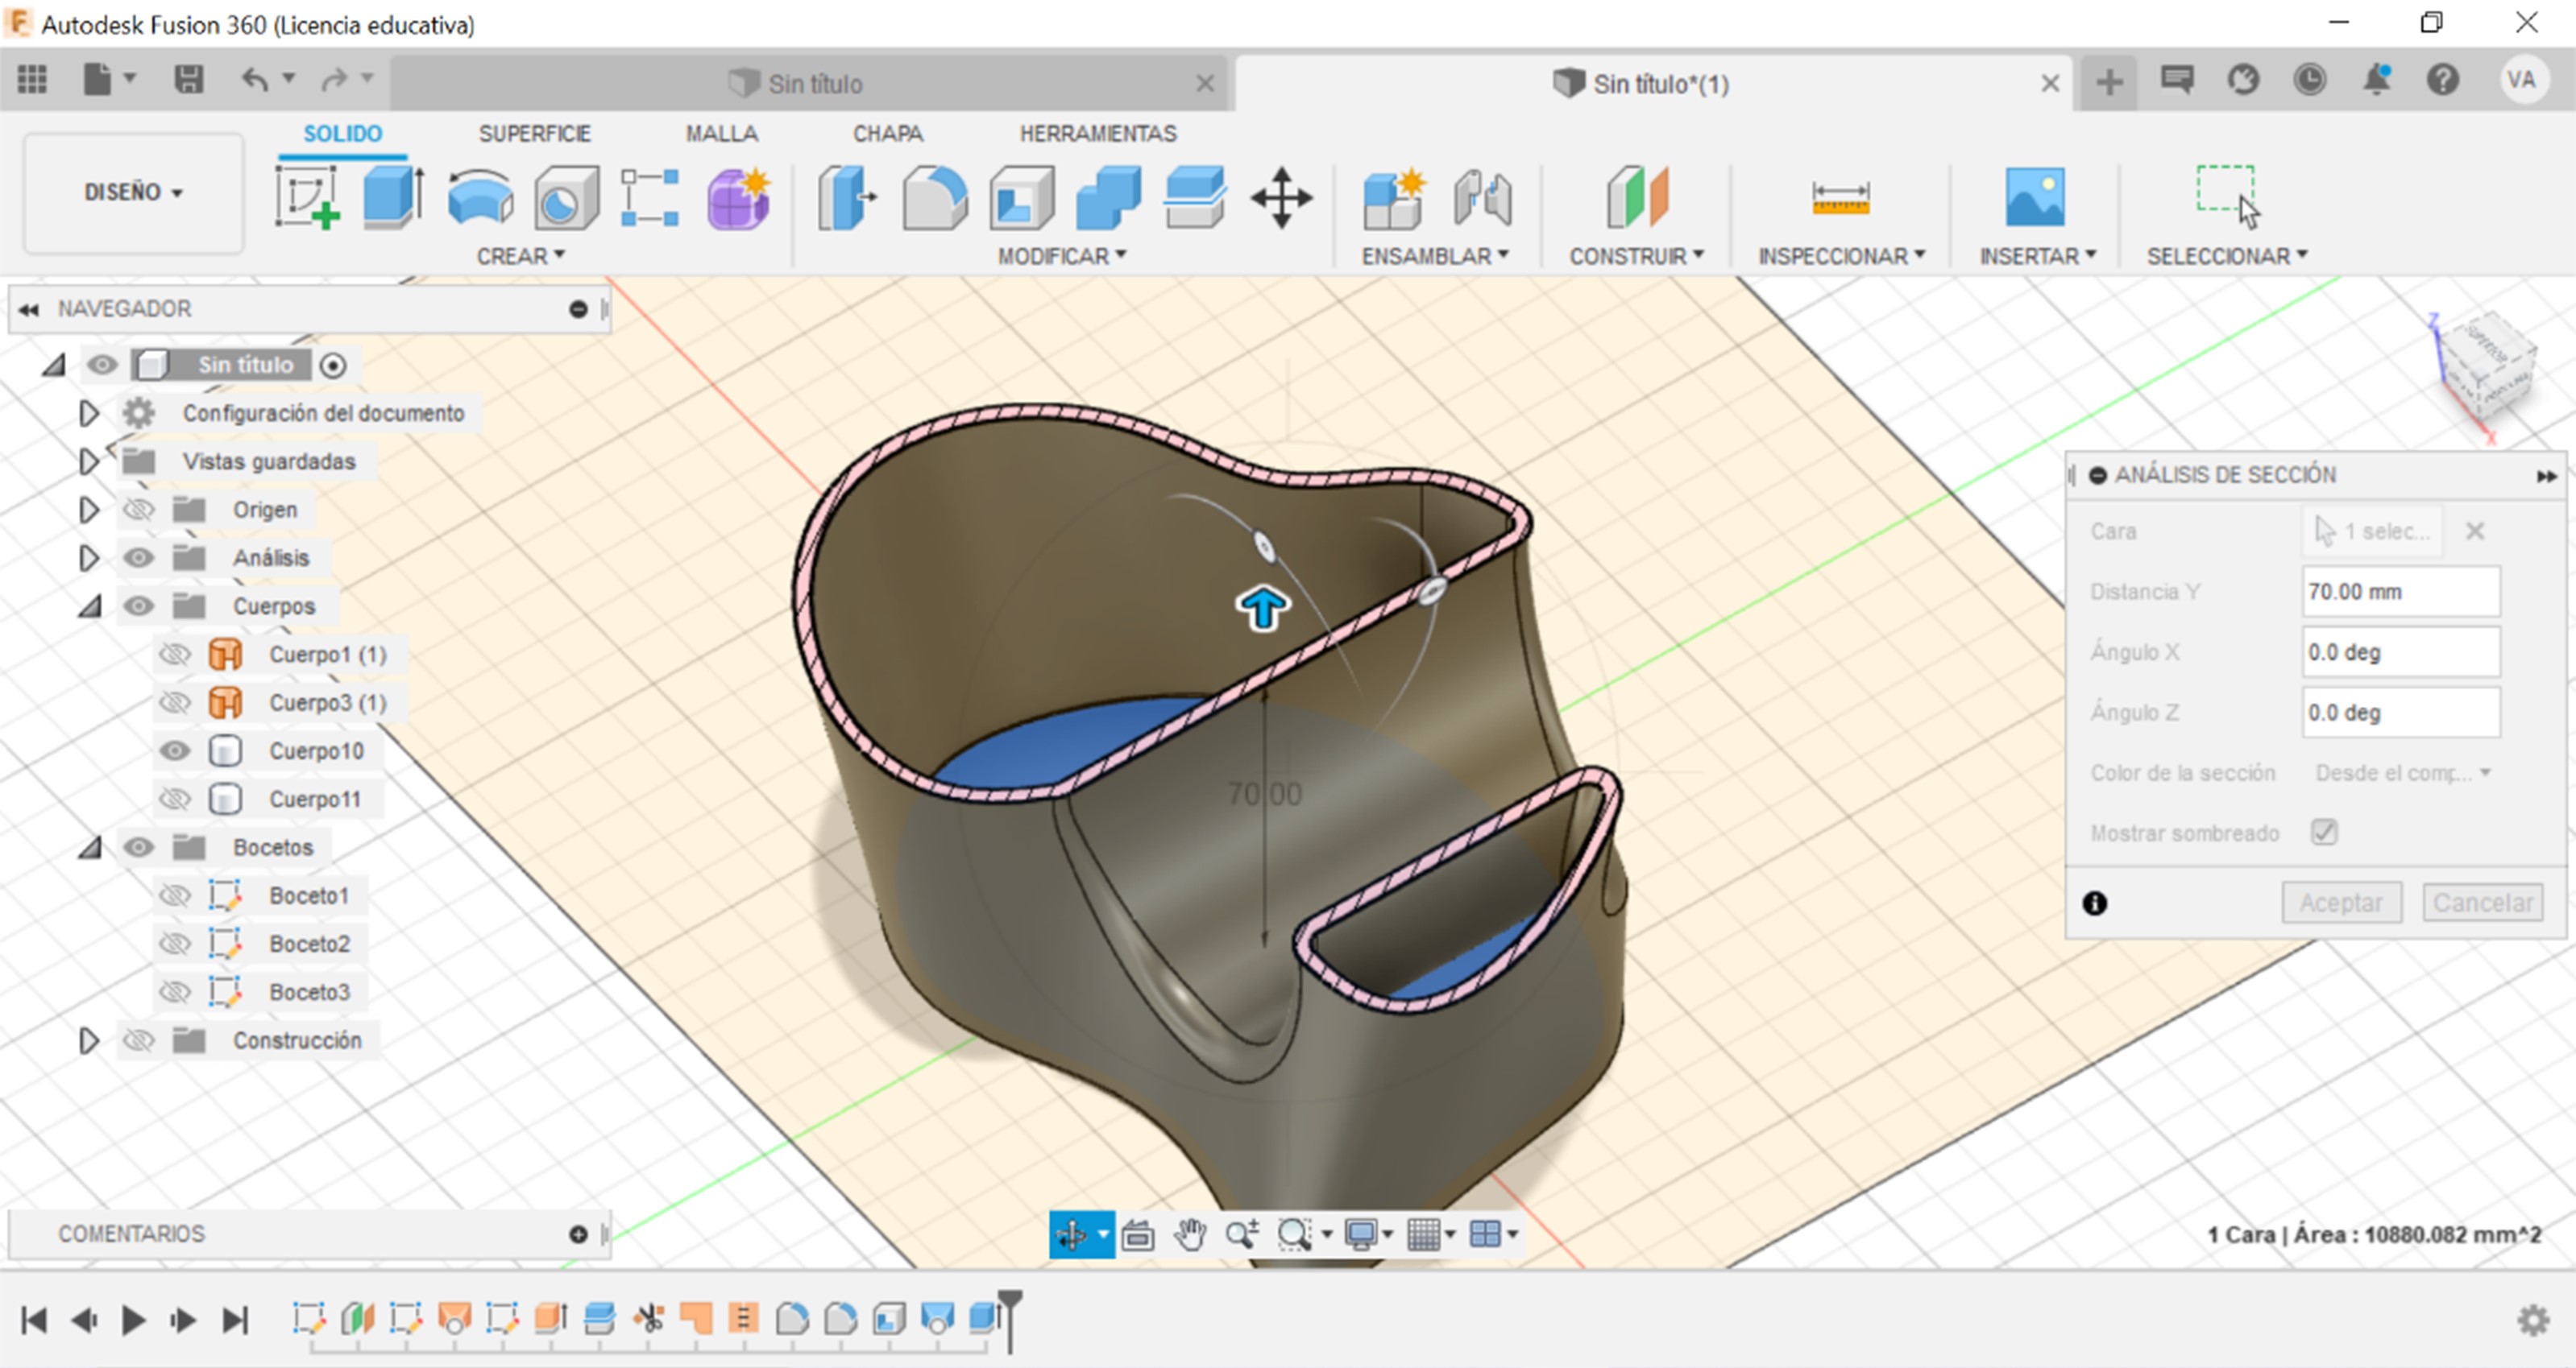The width and height of the screenshot is (2576, 1368).
Task: Open the MODIFICAR menu dropdown
Action: pyautogui.click(x=1062, y=256)
